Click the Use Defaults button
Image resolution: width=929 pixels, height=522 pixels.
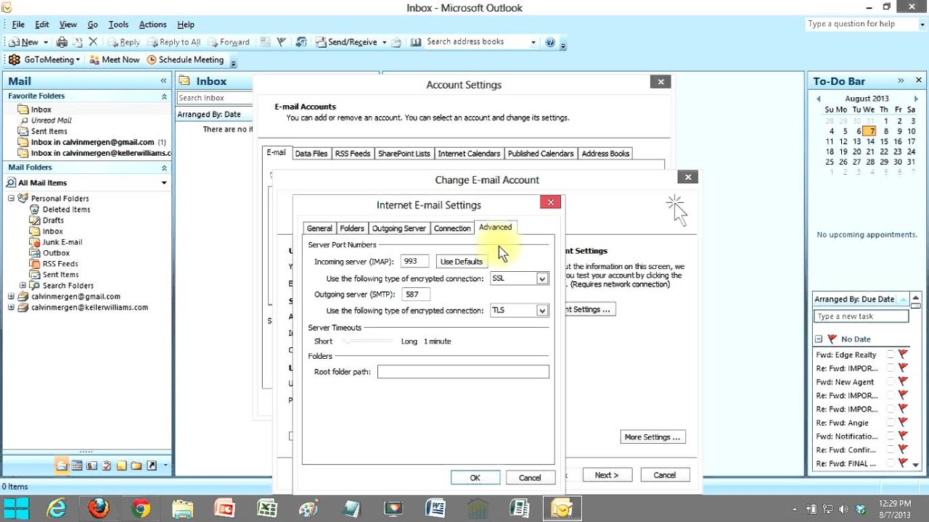point(462,262)
